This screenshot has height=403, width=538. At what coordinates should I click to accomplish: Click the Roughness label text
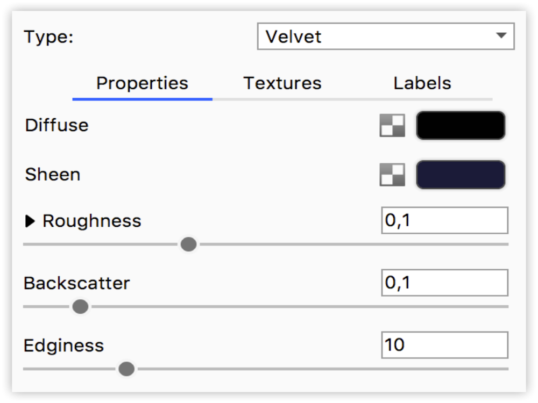pyautogui.click(x=92, y=221)
